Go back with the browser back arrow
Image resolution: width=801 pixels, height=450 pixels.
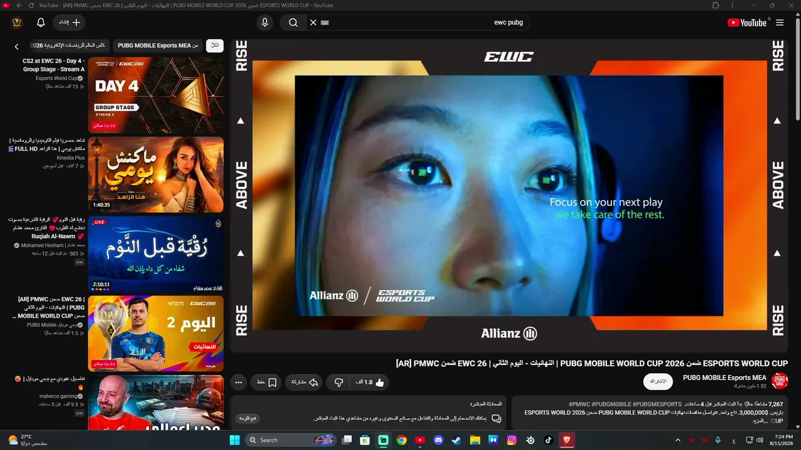click(x=19, y=5)
